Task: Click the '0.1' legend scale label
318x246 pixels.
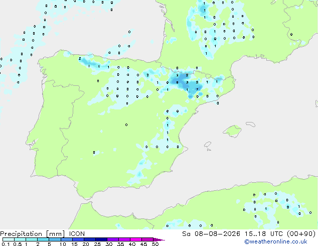Action: click(6, 244)
